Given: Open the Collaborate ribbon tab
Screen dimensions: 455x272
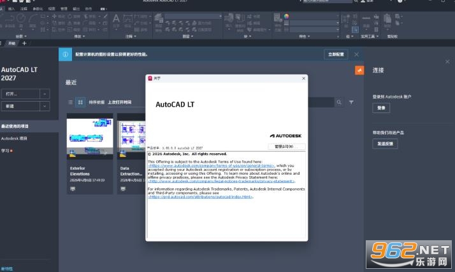Looking at the screenshot, I should click(89, 9).
